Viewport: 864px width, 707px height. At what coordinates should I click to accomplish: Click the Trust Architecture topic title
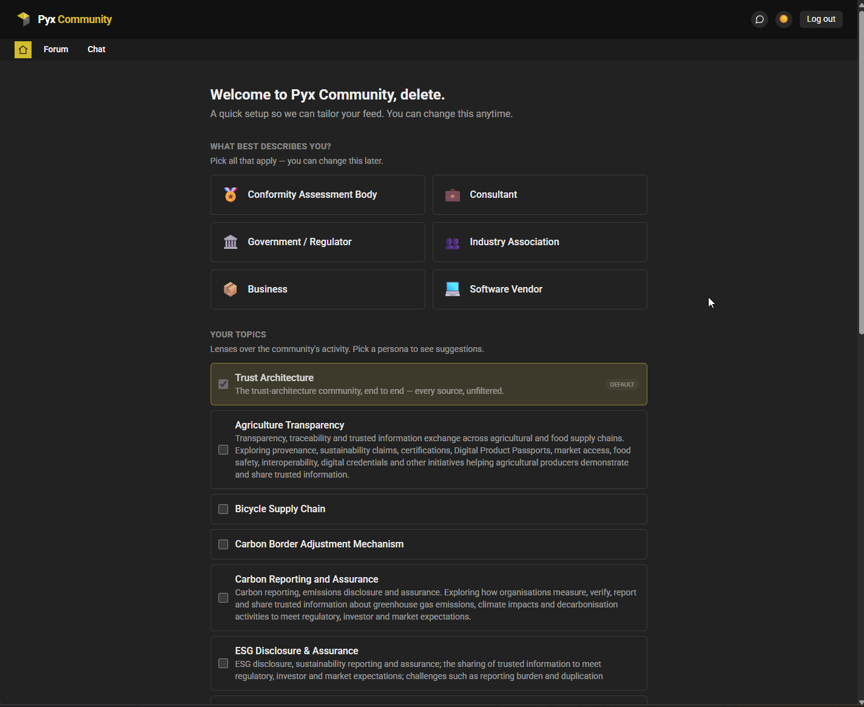click(x=274, y=377)
